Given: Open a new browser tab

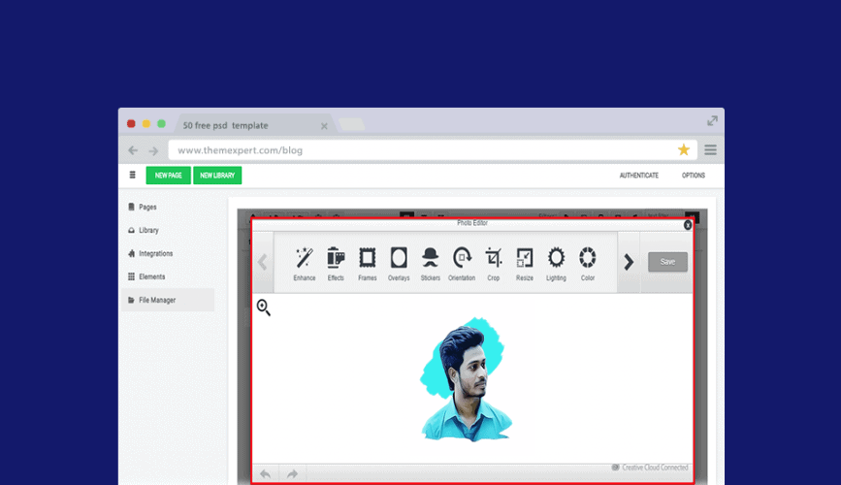Looking at the screenshot, I should click(x=352, y=124).
